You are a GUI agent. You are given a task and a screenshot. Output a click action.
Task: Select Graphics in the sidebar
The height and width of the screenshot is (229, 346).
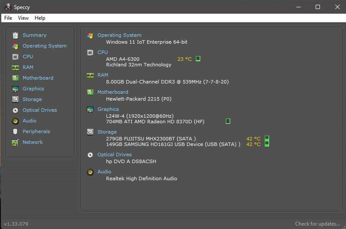pyautogui.click(x=33, y=89)
